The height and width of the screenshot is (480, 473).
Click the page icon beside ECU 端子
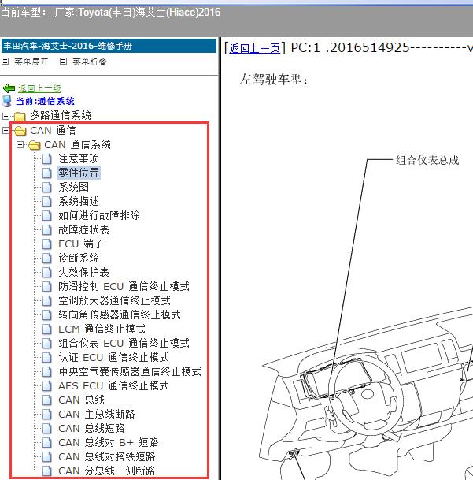tap(46, 244)
